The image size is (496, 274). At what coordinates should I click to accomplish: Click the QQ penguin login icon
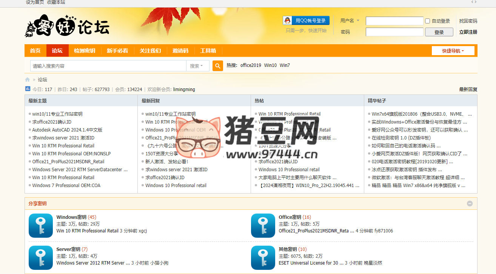288,20
